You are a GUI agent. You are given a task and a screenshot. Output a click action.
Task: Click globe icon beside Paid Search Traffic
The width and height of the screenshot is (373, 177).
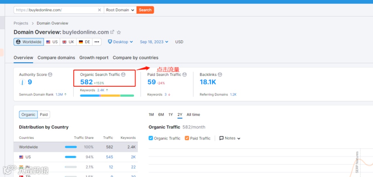185,75
